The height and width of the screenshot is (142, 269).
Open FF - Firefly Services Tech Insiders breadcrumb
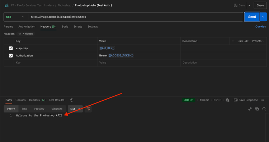point(32,5)
